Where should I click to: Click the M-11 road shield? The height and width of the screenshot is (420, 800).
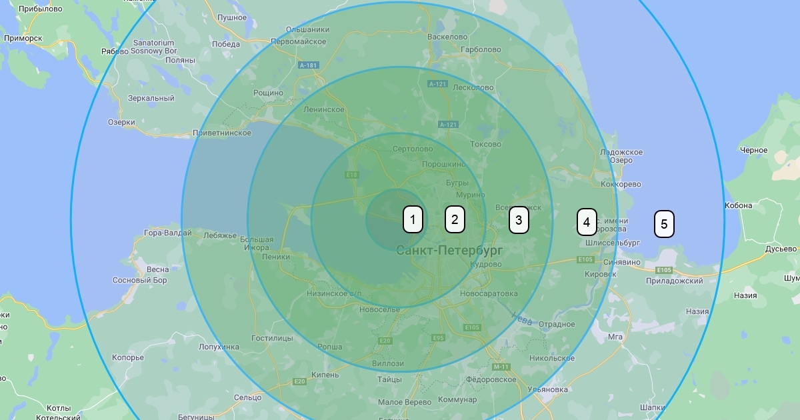501,367
